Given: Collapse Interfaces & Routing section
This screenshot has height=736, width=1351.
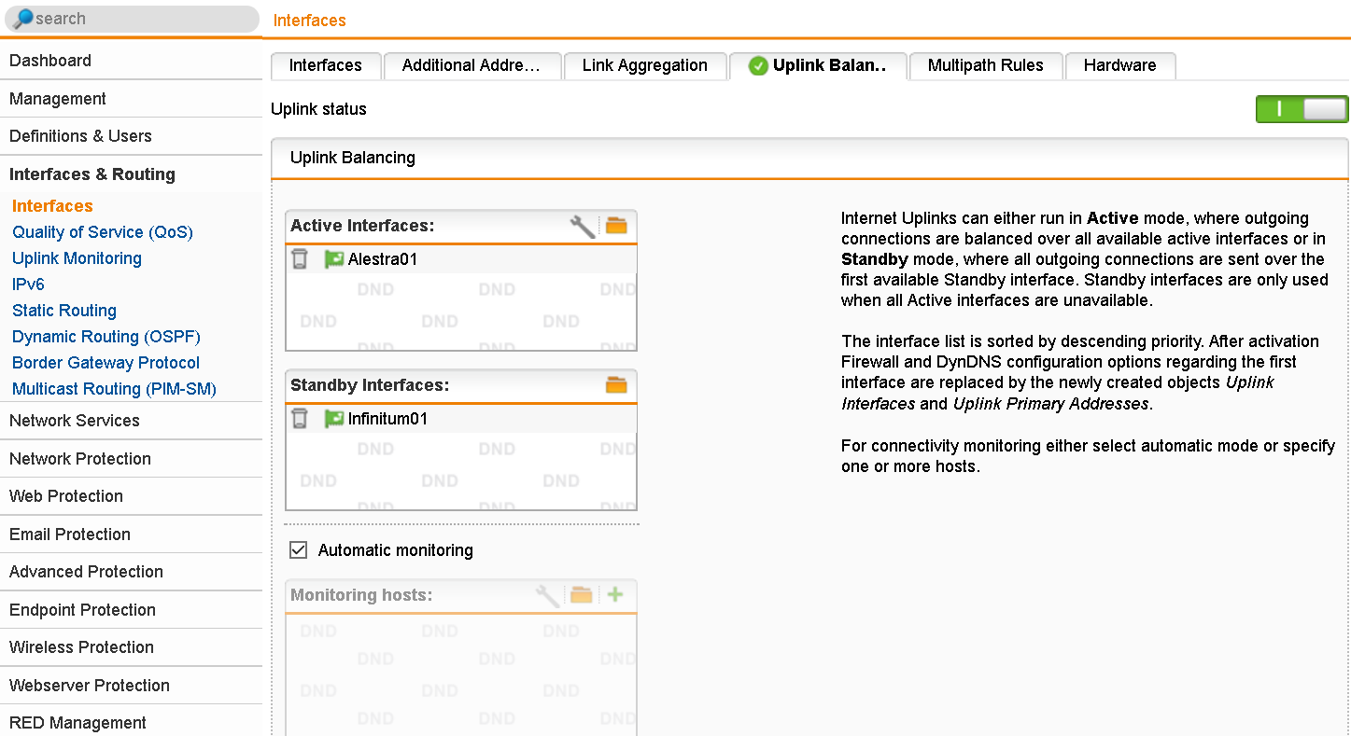Looking at the screenshot, I should 131,174.
